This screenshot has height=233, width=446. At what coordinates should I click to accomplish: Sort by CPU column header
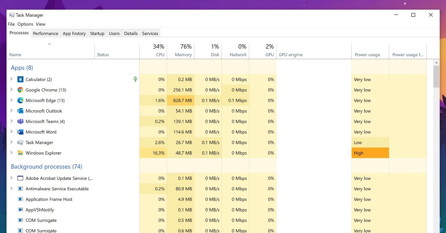click(153, 51)
